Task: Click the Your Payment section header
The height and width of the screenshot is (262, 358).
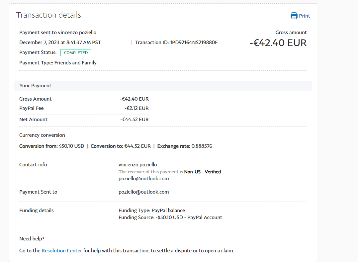Action: (x=36, y=86)
